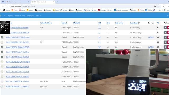Sort by the Friendly Name column header

[x=46, y=23]
